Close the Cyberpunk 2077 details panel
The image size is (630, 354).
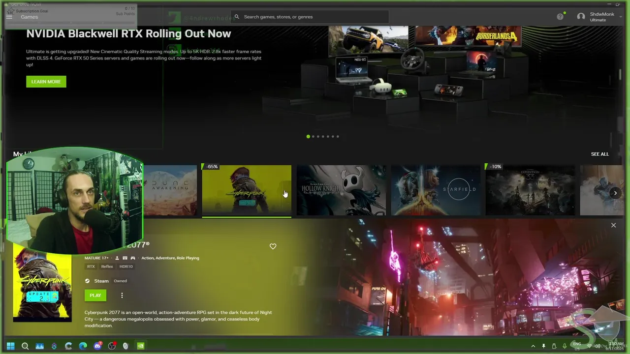click(613, 225)
